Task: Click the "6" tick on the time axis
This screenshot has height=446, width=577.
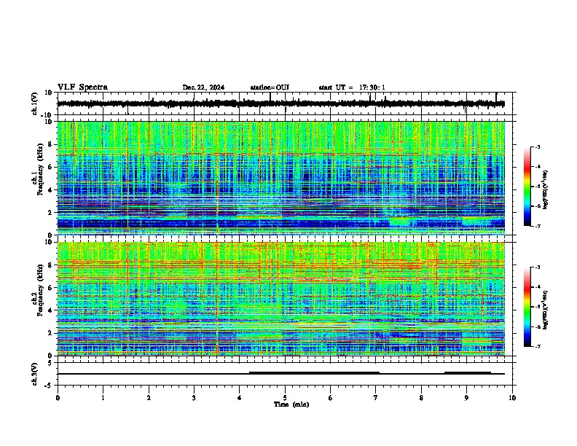Action: pyautogui.click(x=331, y=398)
